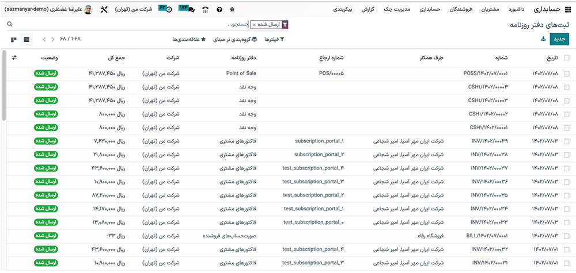
Task: Open the clock activities icon
Action: point(168,10)
